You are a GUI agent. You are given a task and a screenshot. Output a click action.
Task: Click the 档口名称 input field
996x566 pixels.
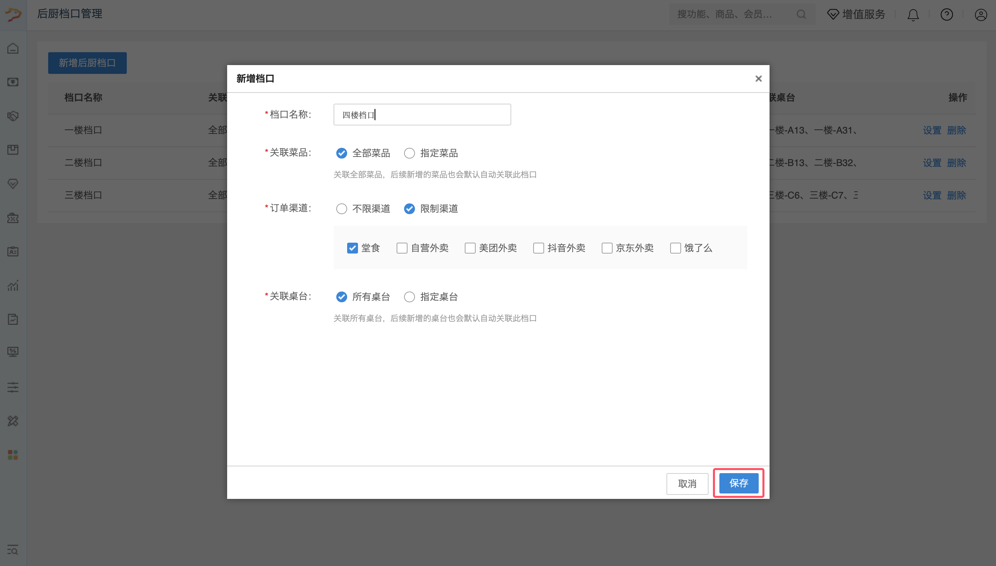tap(422, 115)
